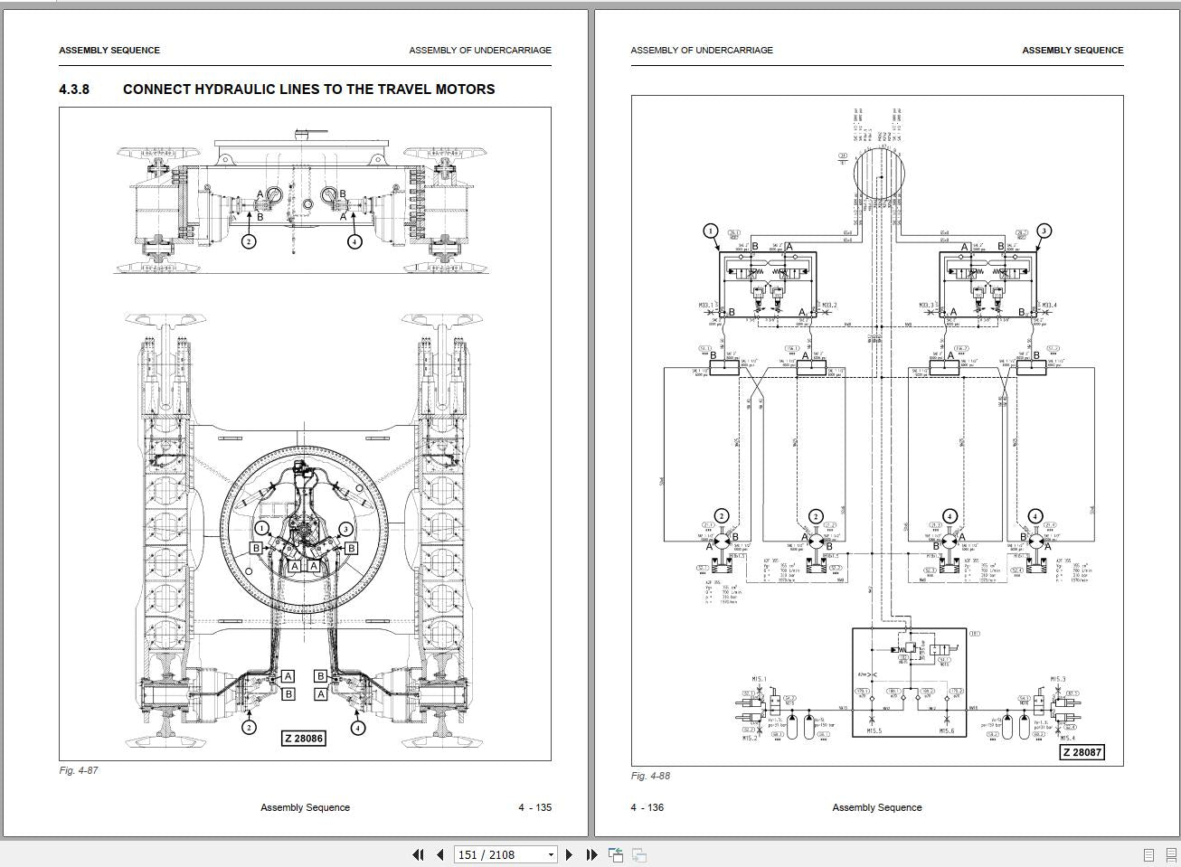This screenshot has width=1181, height=867.
Task: Click callout circle 3 on the schematic
Action: click(x=1044, y=231)
